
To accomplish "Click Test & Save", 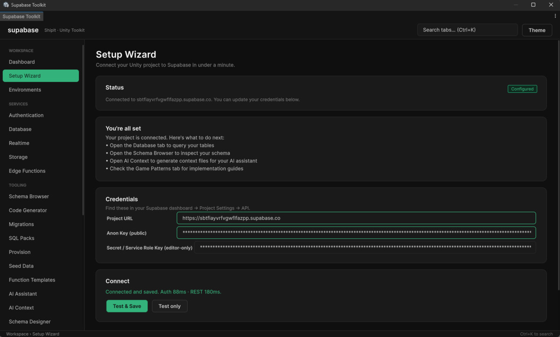I will pos(127,306).
